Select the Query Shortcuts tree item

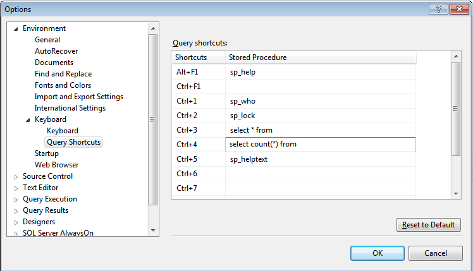(x=73, y=142)
